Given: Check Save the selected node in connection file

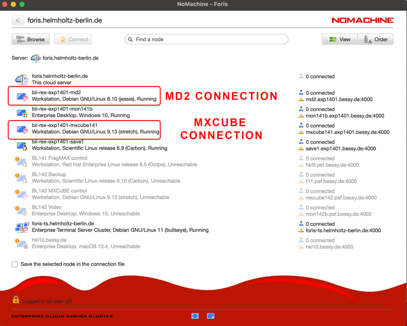Looking at the screenshot, I should point(15,264).
